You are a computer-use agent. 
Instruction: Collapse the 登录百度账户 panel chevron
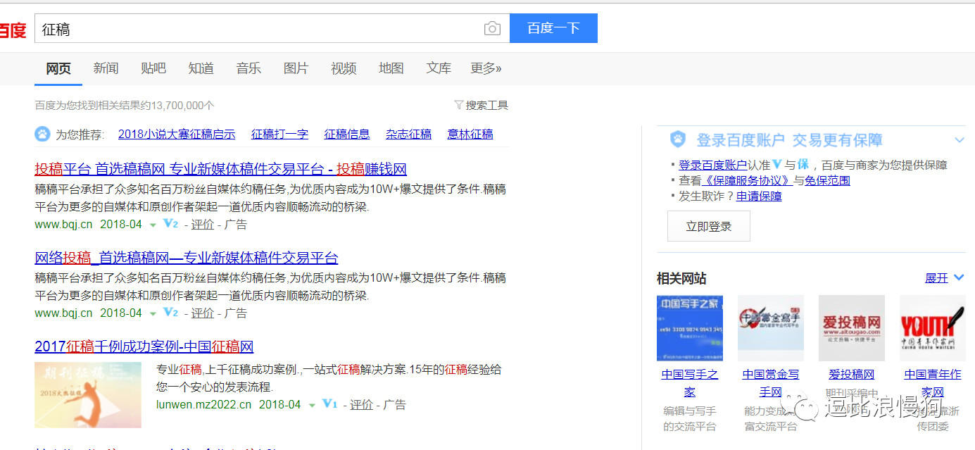(x=959, y=140)
